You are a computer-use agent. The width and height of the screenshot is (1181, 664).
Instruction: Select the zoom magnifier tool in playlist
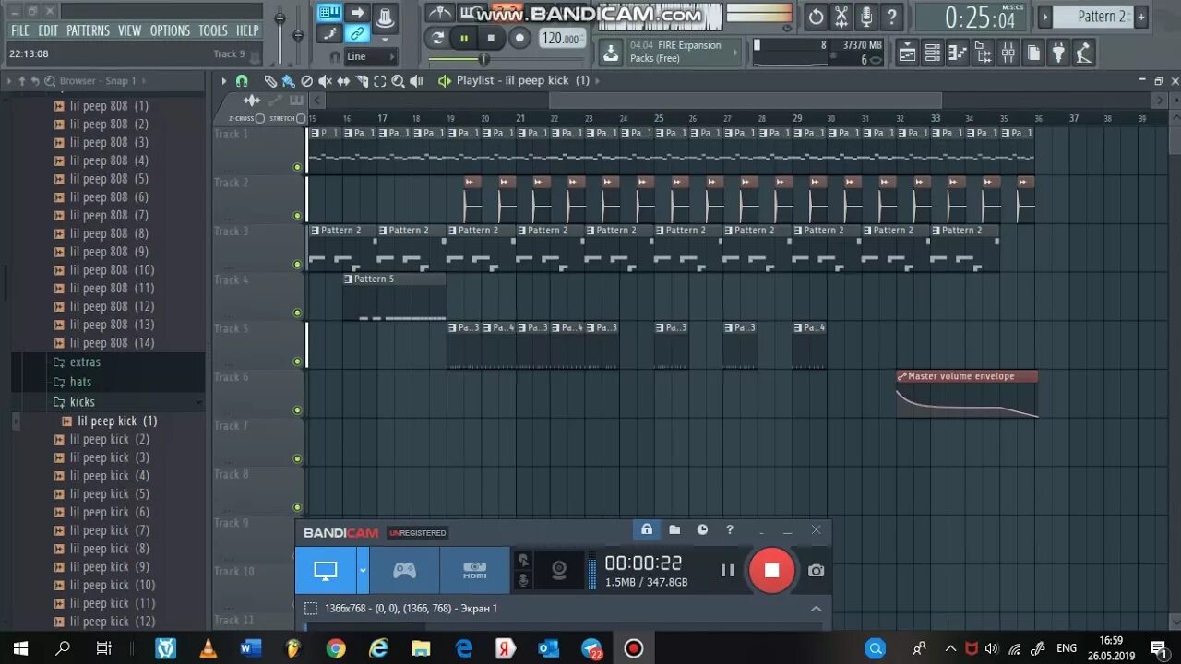tap(398, 81)
